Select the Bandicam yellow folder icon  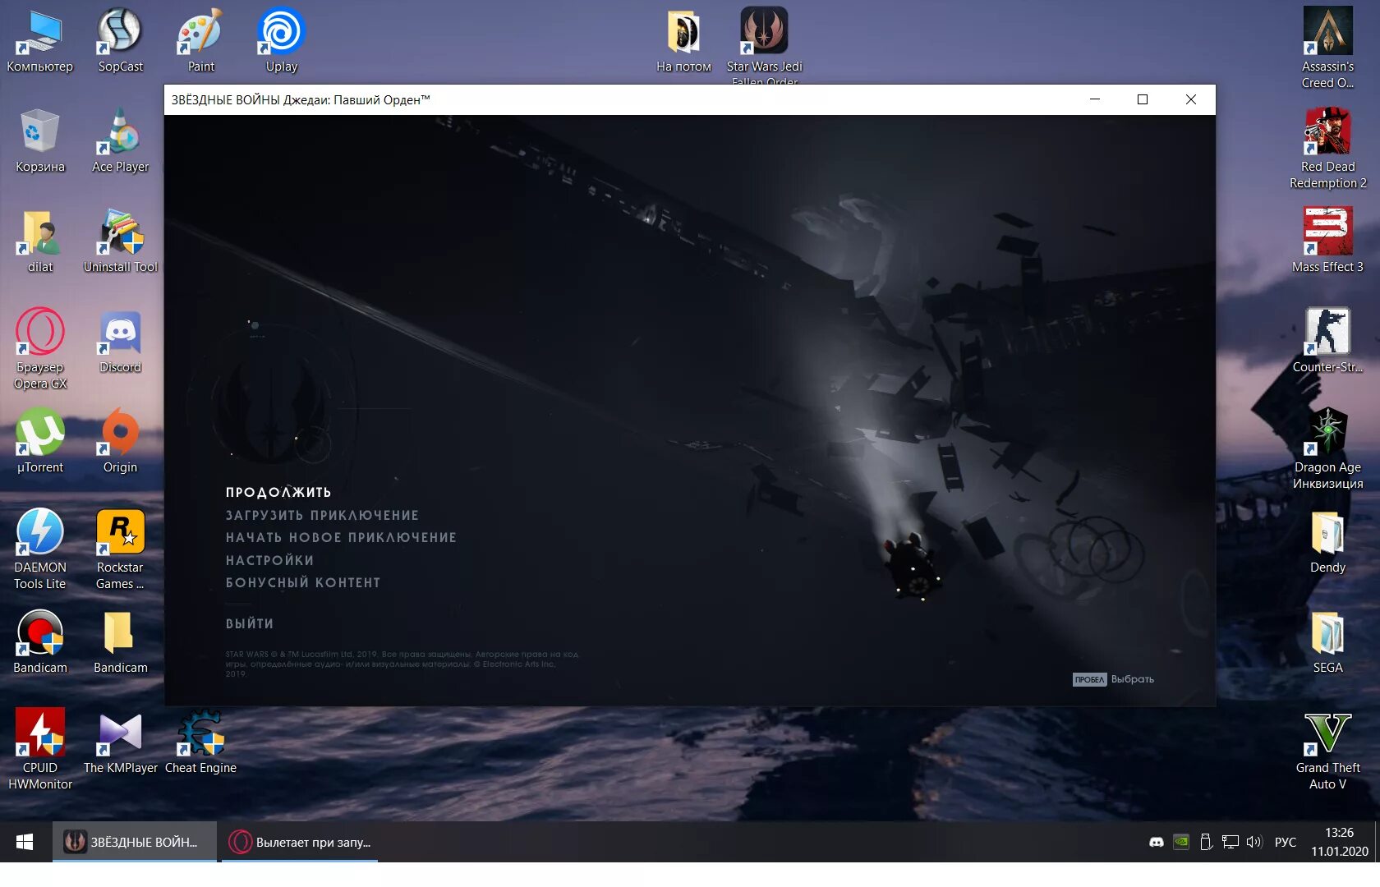click(120, 642)
